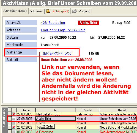Select the A allg. Brief Art cell

[56, 119]
